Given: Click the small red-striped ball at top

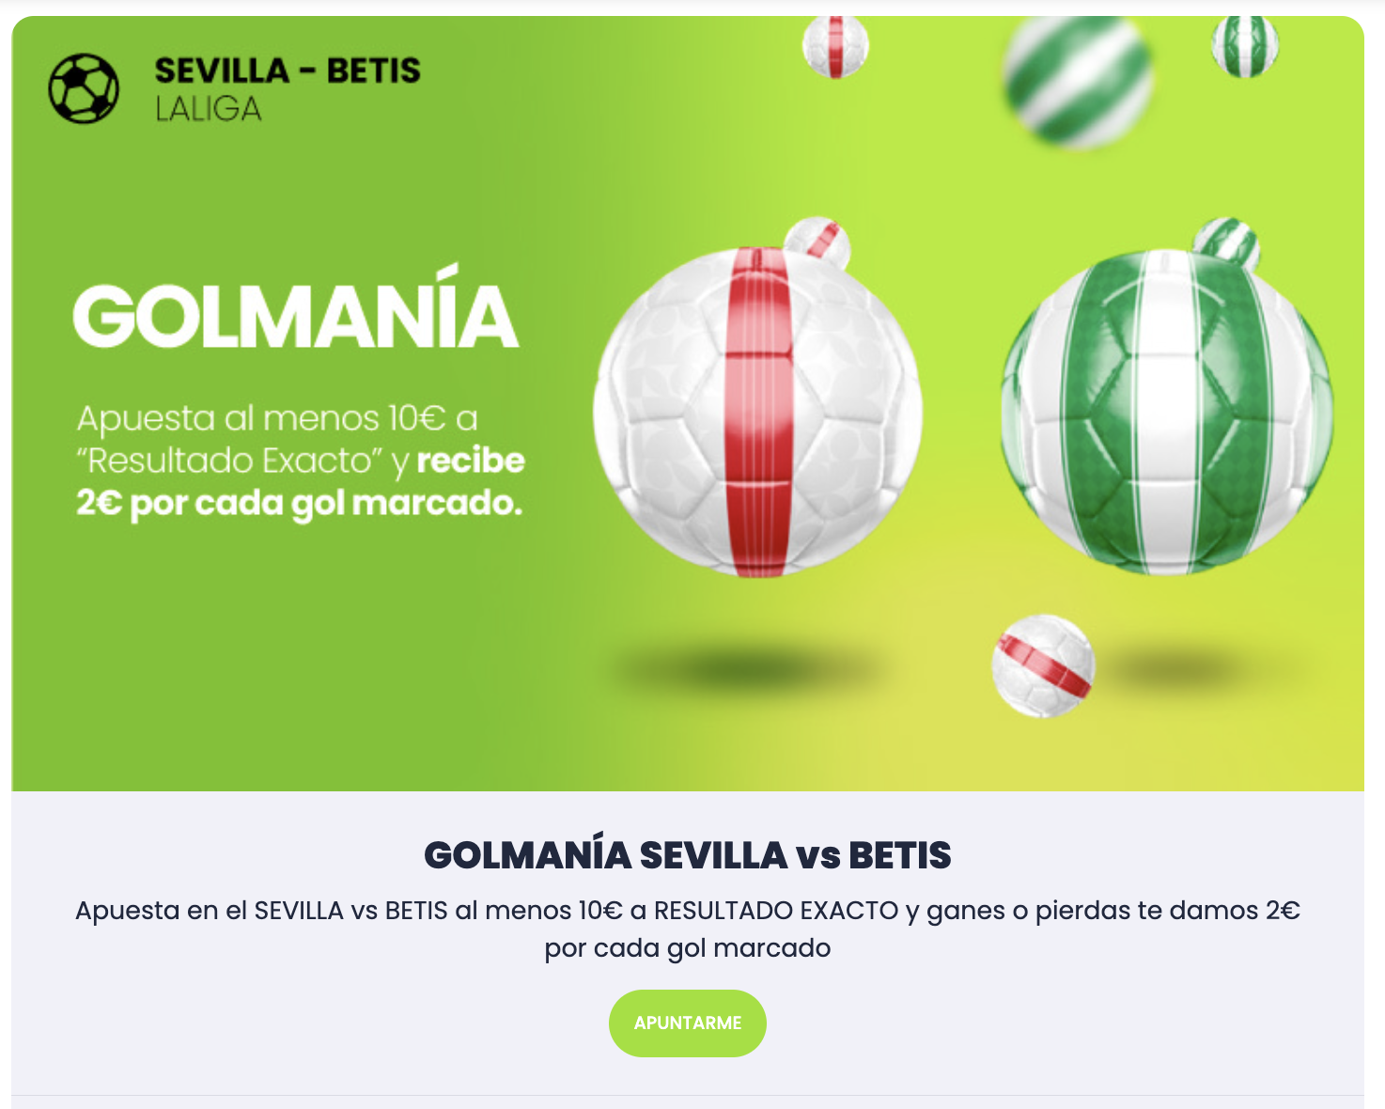Looking at the screenshot, I should [x=835, y=45].
